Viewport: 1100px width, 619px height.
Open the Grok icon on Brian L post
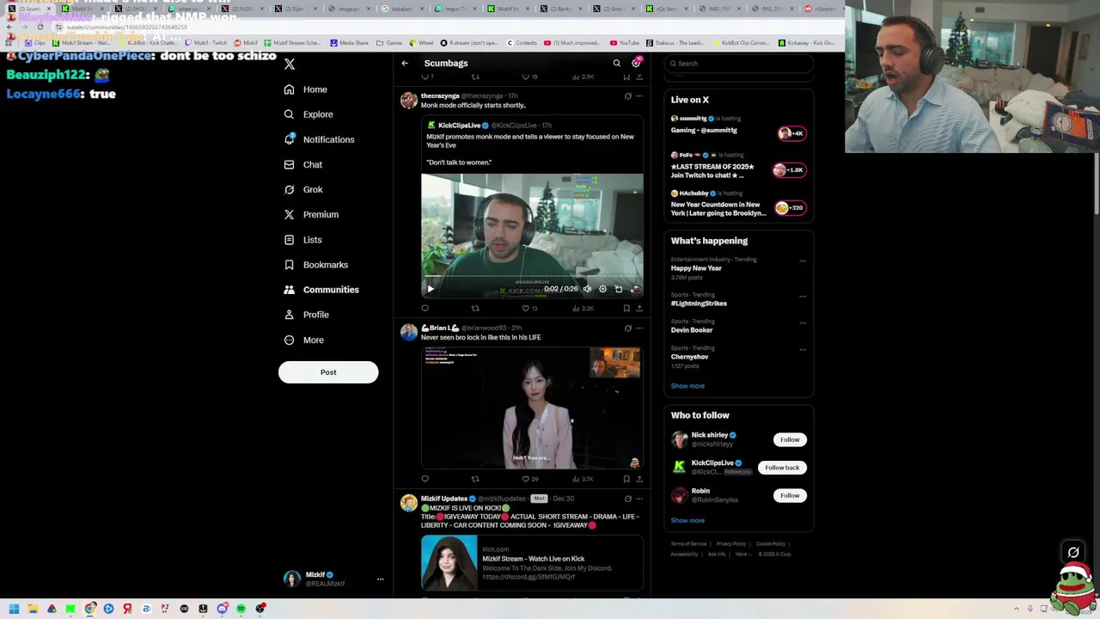[627, 328]
